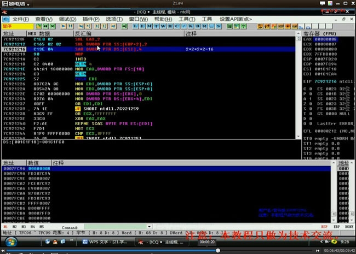This screenshot has height=254, width=356.
Task: Open the 窗口(W) menu
Action: pos(138,19)
